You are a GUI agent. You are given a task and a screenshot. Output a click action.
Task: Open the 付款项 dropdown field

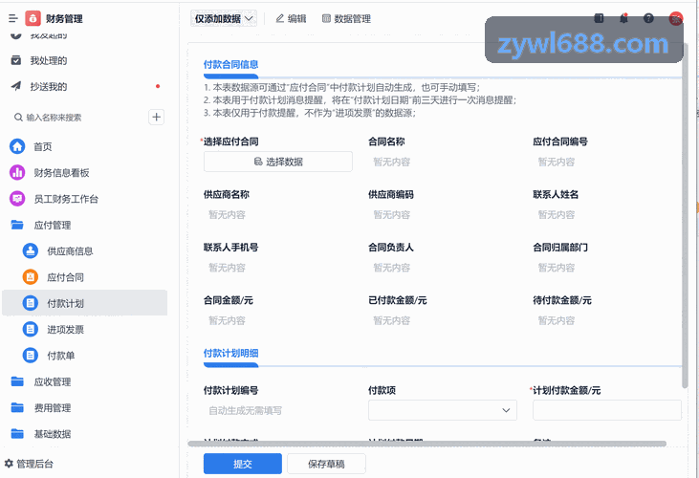[442, 410]
